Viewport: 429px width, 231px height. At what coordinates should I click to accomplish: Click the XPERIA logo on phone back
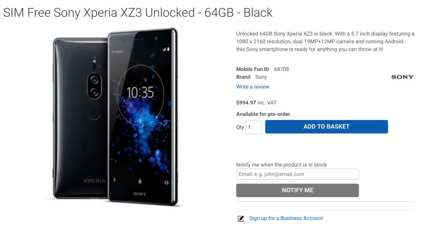tap(94, 181)
